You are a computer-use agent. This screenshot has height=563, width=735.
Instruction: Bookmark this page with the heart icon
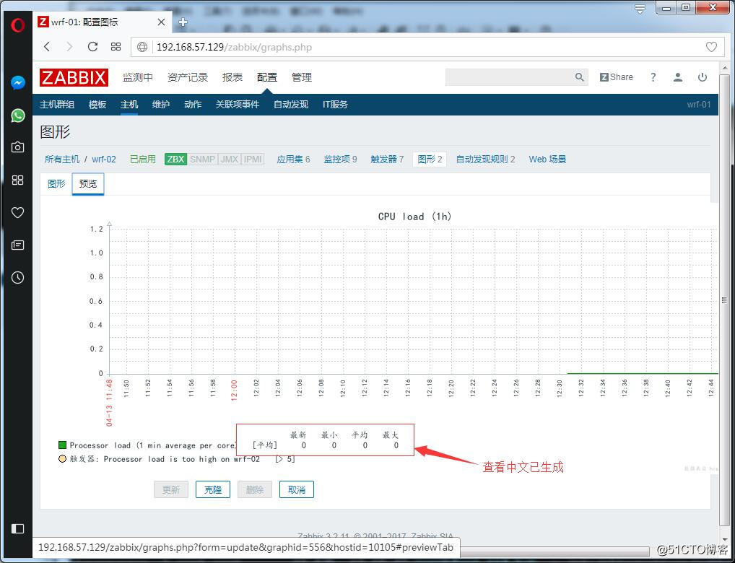pyautogui.click(x=711, y=47)
